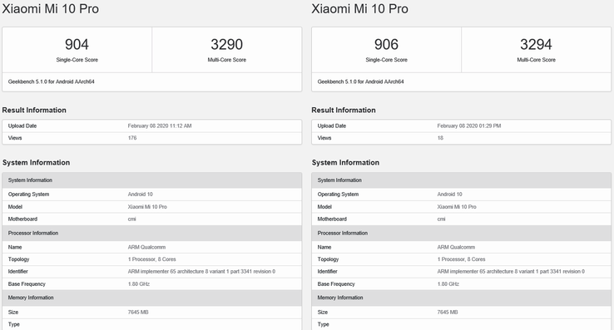Image resolution: width=614 pixels, height=330 pixels.
Task: Click 'ARM Qualcomm' name in left panel
Action: pos(146,247)
